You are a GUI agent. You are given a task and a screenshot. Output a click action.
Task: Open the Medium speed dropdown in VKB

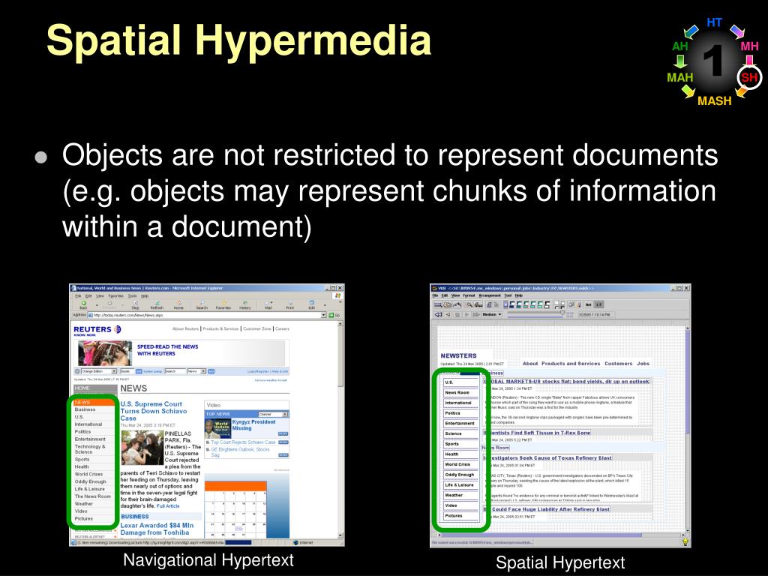click(x=492, y=314)
